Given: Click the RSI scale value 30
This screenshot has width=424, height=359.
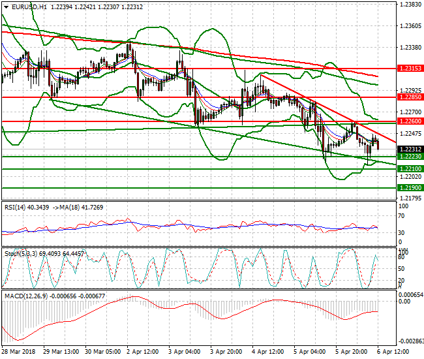Looking at the screenshot, I should click(402, 232).
